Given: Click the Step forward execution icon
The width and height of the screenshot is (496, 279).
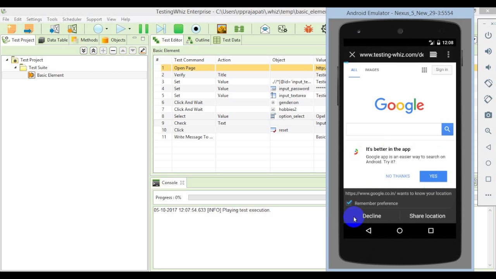Looking at the screenshot, I should (160, 29).
